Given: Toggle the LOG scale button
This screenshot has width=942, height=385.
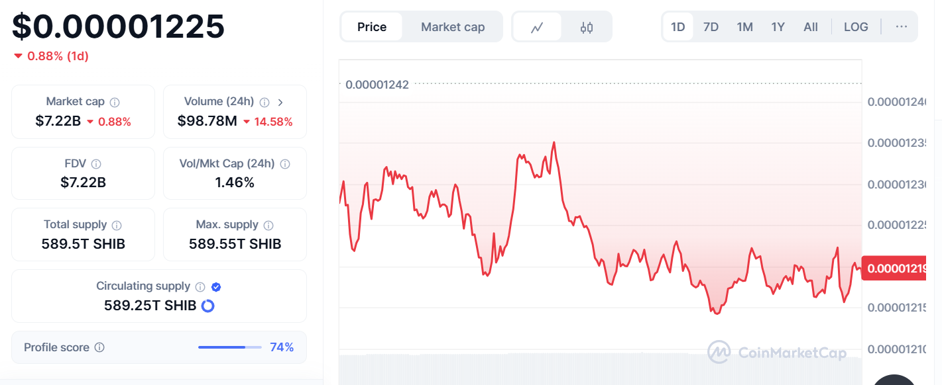Looking at the screenshot, I should tap(856, 27).
